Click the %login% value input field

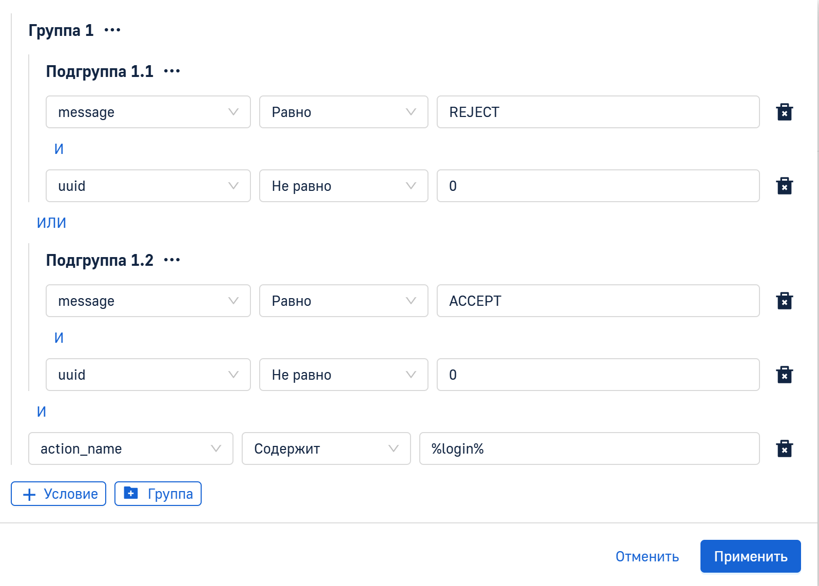(x=589, y=448)
